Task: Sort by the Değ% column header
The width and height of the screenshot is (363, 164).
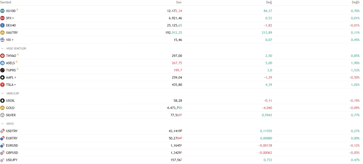Action: click(x=355, y=2)
